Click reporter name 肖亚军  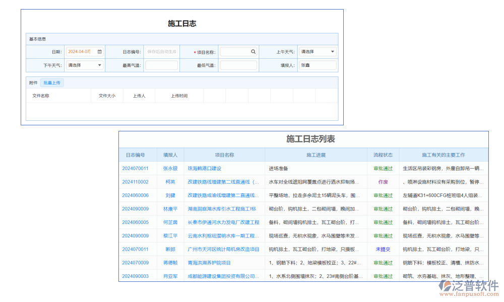point(170,276)
